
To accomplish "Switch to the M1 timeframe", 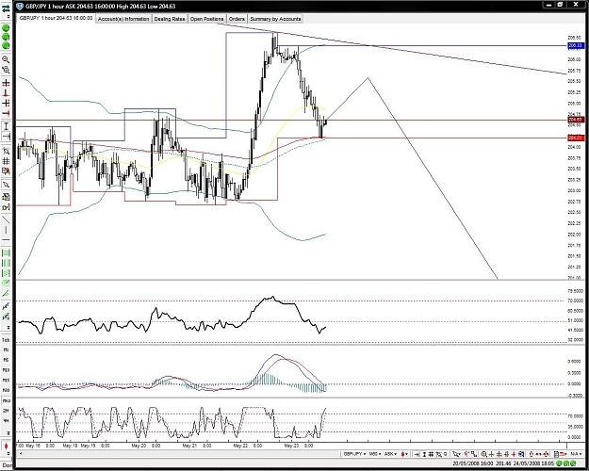I will click(x=6, y=349).
